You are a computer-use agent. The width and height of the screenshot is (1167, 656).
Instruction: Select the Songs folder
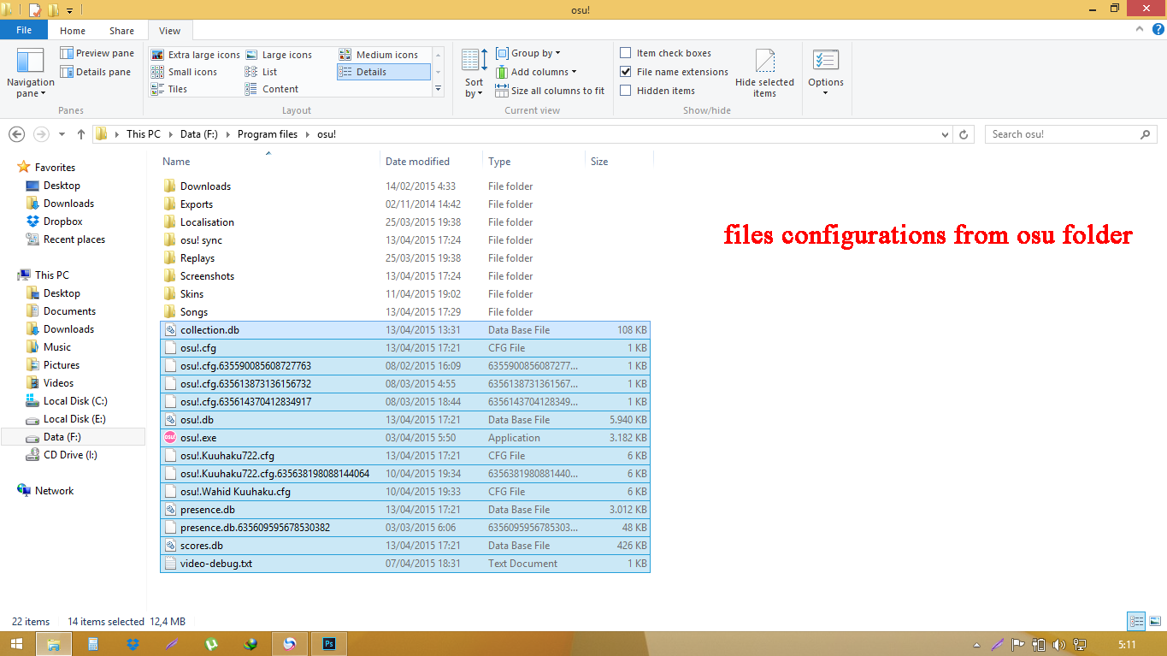click(405, 312)
